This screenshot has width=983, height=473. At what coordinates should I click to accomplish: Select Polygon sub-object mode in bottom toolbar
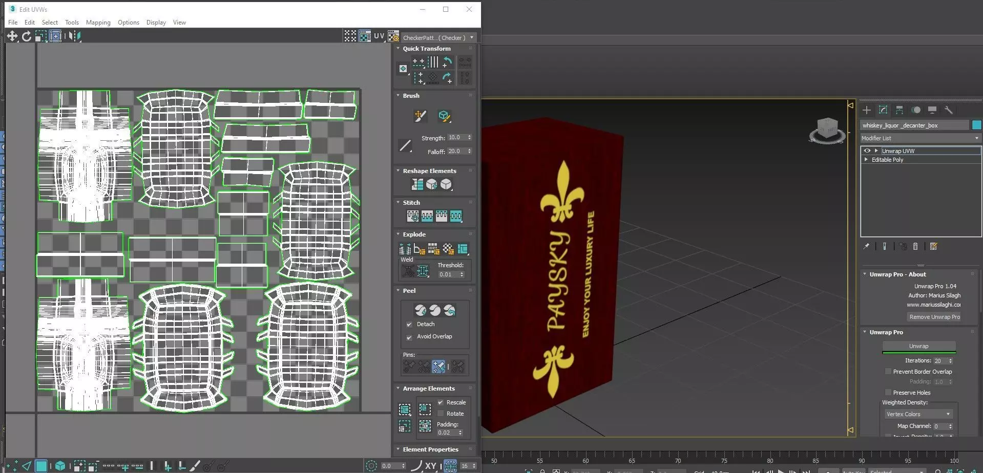click(41, 466)
